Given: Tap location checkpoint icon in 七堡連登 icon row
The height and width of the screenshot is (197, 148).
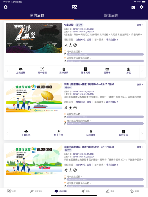Looking at the screenshot, I should point(70,45).
